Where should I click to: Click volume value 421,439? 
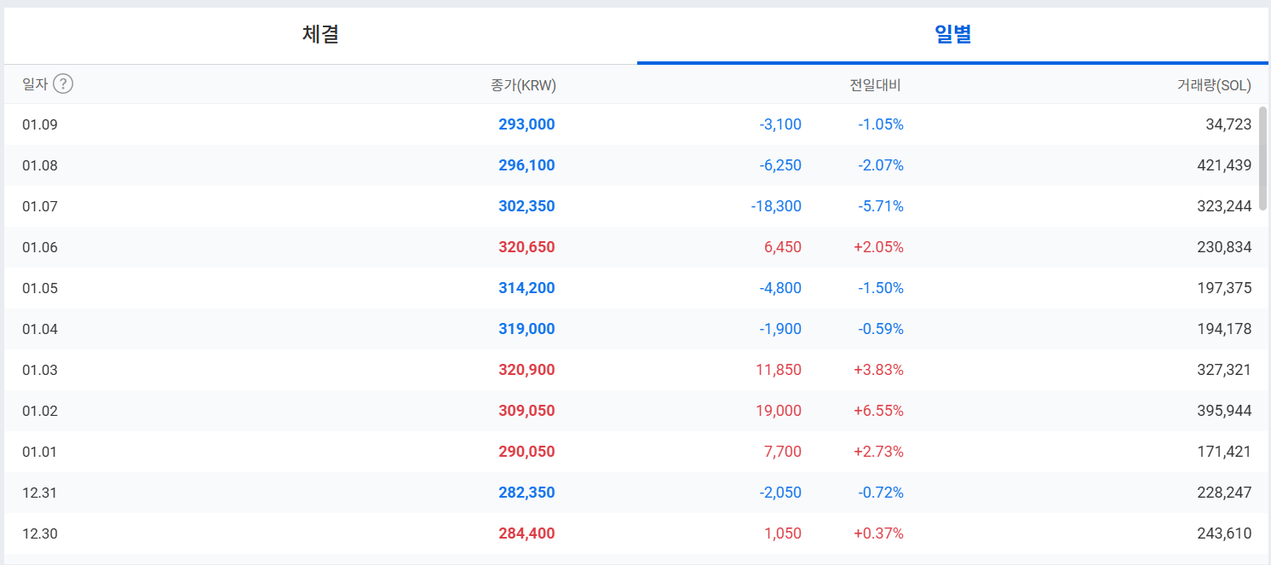[1225, 165]
